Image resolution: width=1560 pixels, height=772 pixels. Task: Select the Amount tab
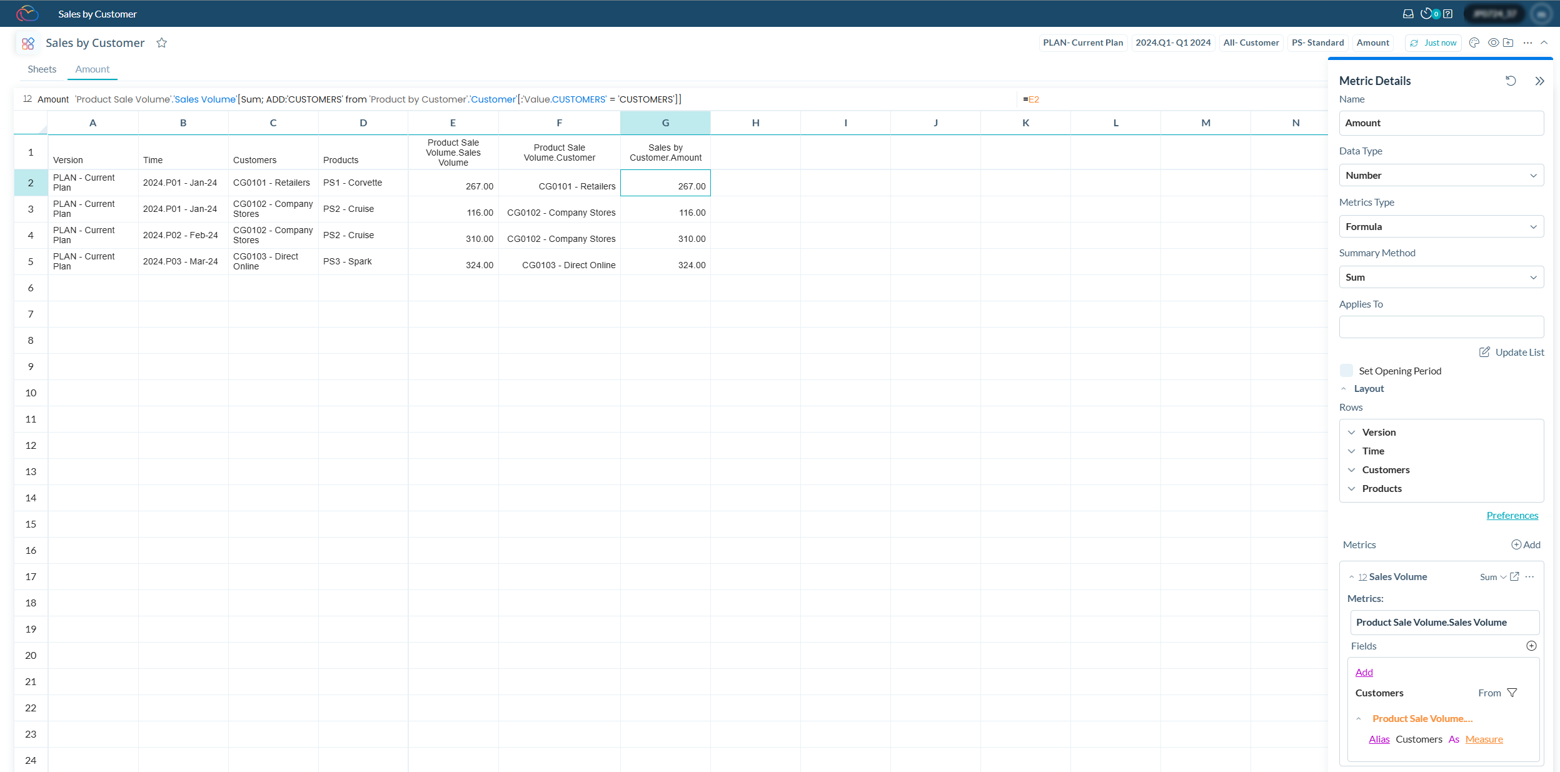pos(92,69)
